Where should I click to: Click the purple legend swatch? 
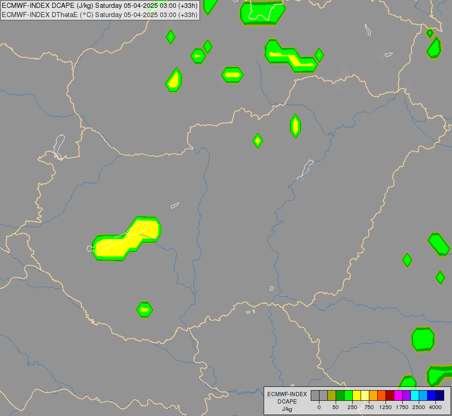tap(407, 396)
